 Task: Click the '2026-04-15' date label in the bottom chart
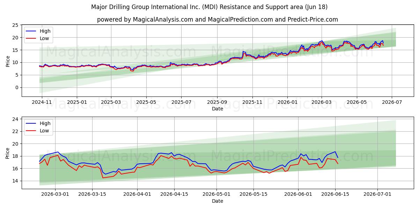[x=175, y=195]
